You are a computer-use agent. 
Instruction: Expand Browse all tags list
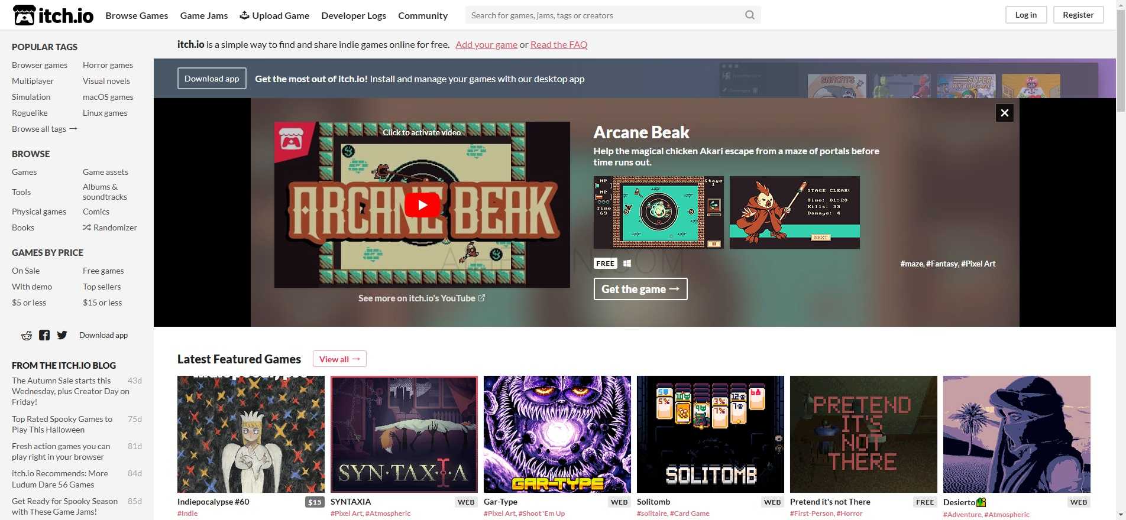click(44, 129)
